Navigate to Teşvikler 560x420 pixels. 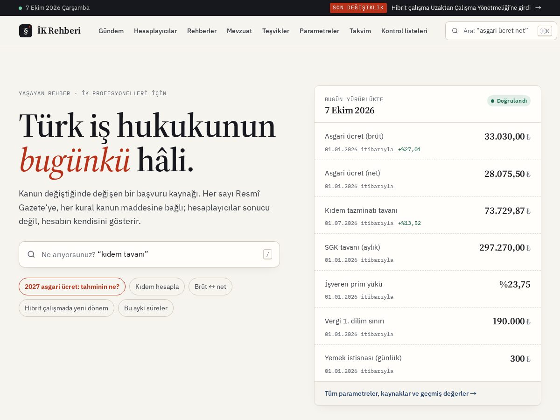point(276,31)
